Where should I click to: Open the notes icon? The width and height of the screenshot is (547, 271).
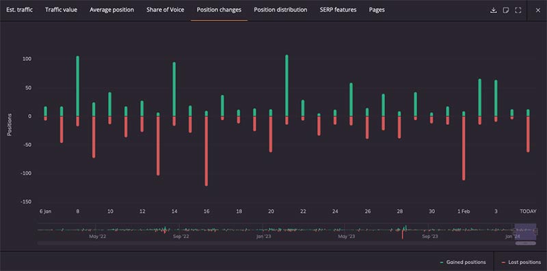click(506, 10)
